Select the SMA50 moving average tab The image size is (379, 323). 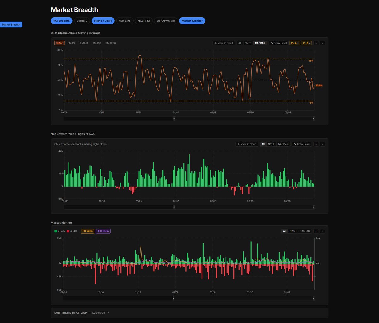pyautogui.click(x=97, y=43)
